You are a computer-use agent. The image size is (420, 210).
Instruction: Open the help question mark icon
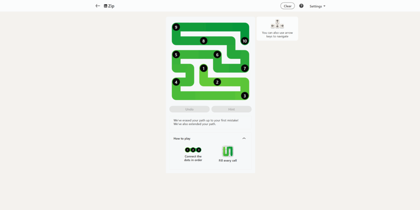pos(301,6)
